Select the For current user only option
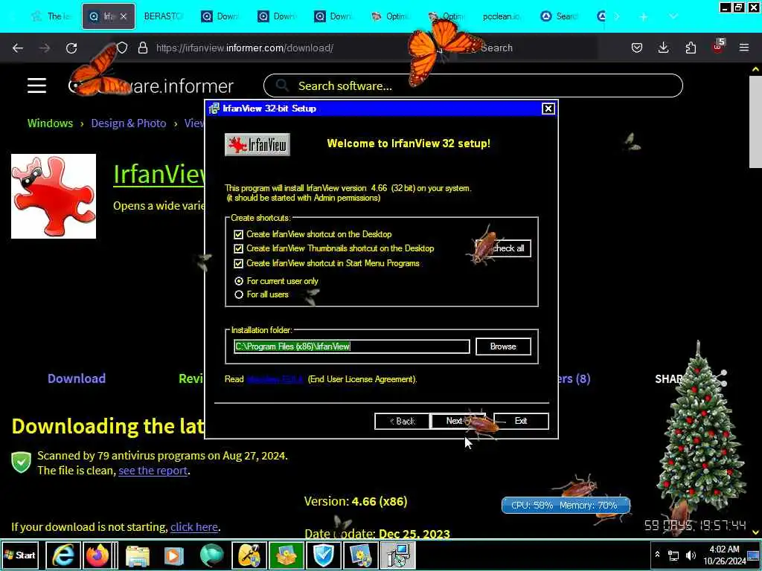Viewport: 762px width, 571px height. click(239, 281)
